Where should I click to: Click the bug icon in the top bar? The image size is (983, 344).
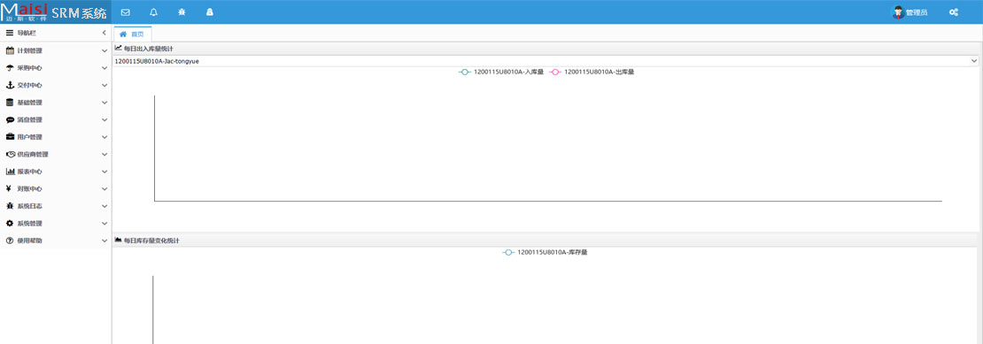coord(182,11)
